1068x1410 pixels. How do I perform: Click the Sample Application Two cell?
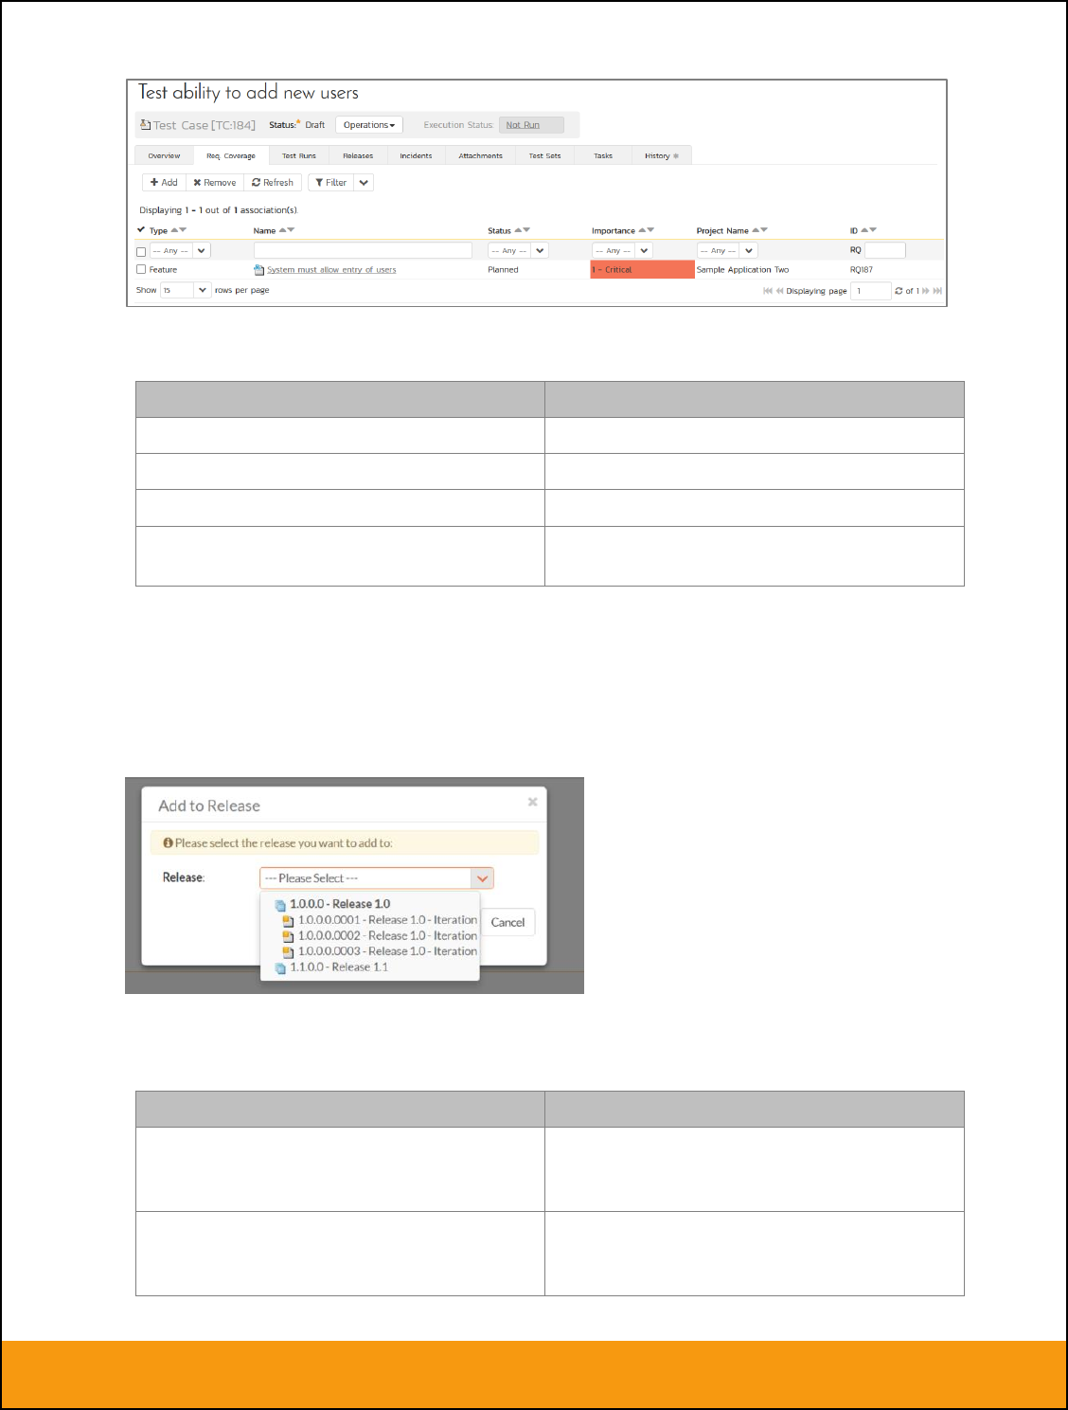click(742, 270)
